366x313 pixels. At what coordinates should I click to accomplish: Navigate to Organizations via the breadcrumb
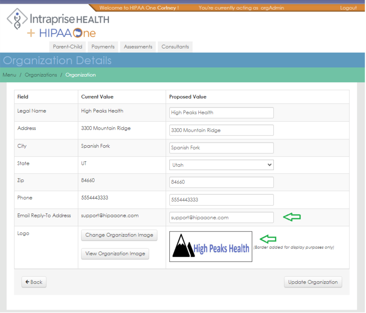(x=41, y=75)
